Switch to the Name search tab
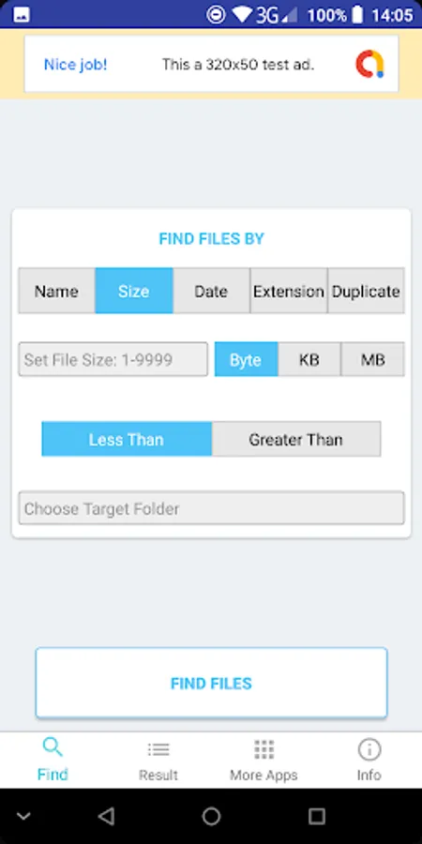 point(56,291)
